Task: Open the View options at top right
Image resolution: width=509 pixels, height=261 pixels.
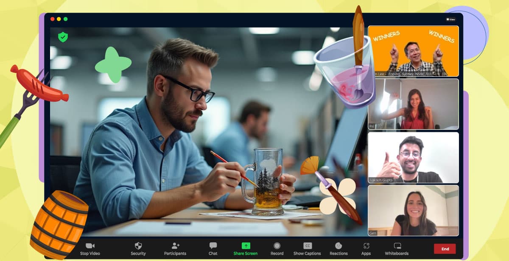Action: [450, 19]
